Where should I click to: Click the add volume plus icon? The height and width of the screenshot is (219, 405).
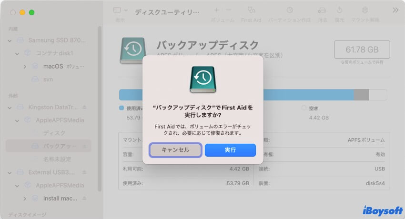coord(216,10)
